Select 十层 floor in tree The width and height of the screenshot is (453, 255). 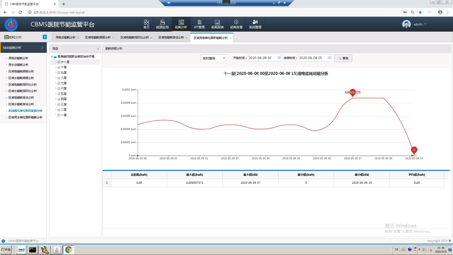(x=64, y=67)
